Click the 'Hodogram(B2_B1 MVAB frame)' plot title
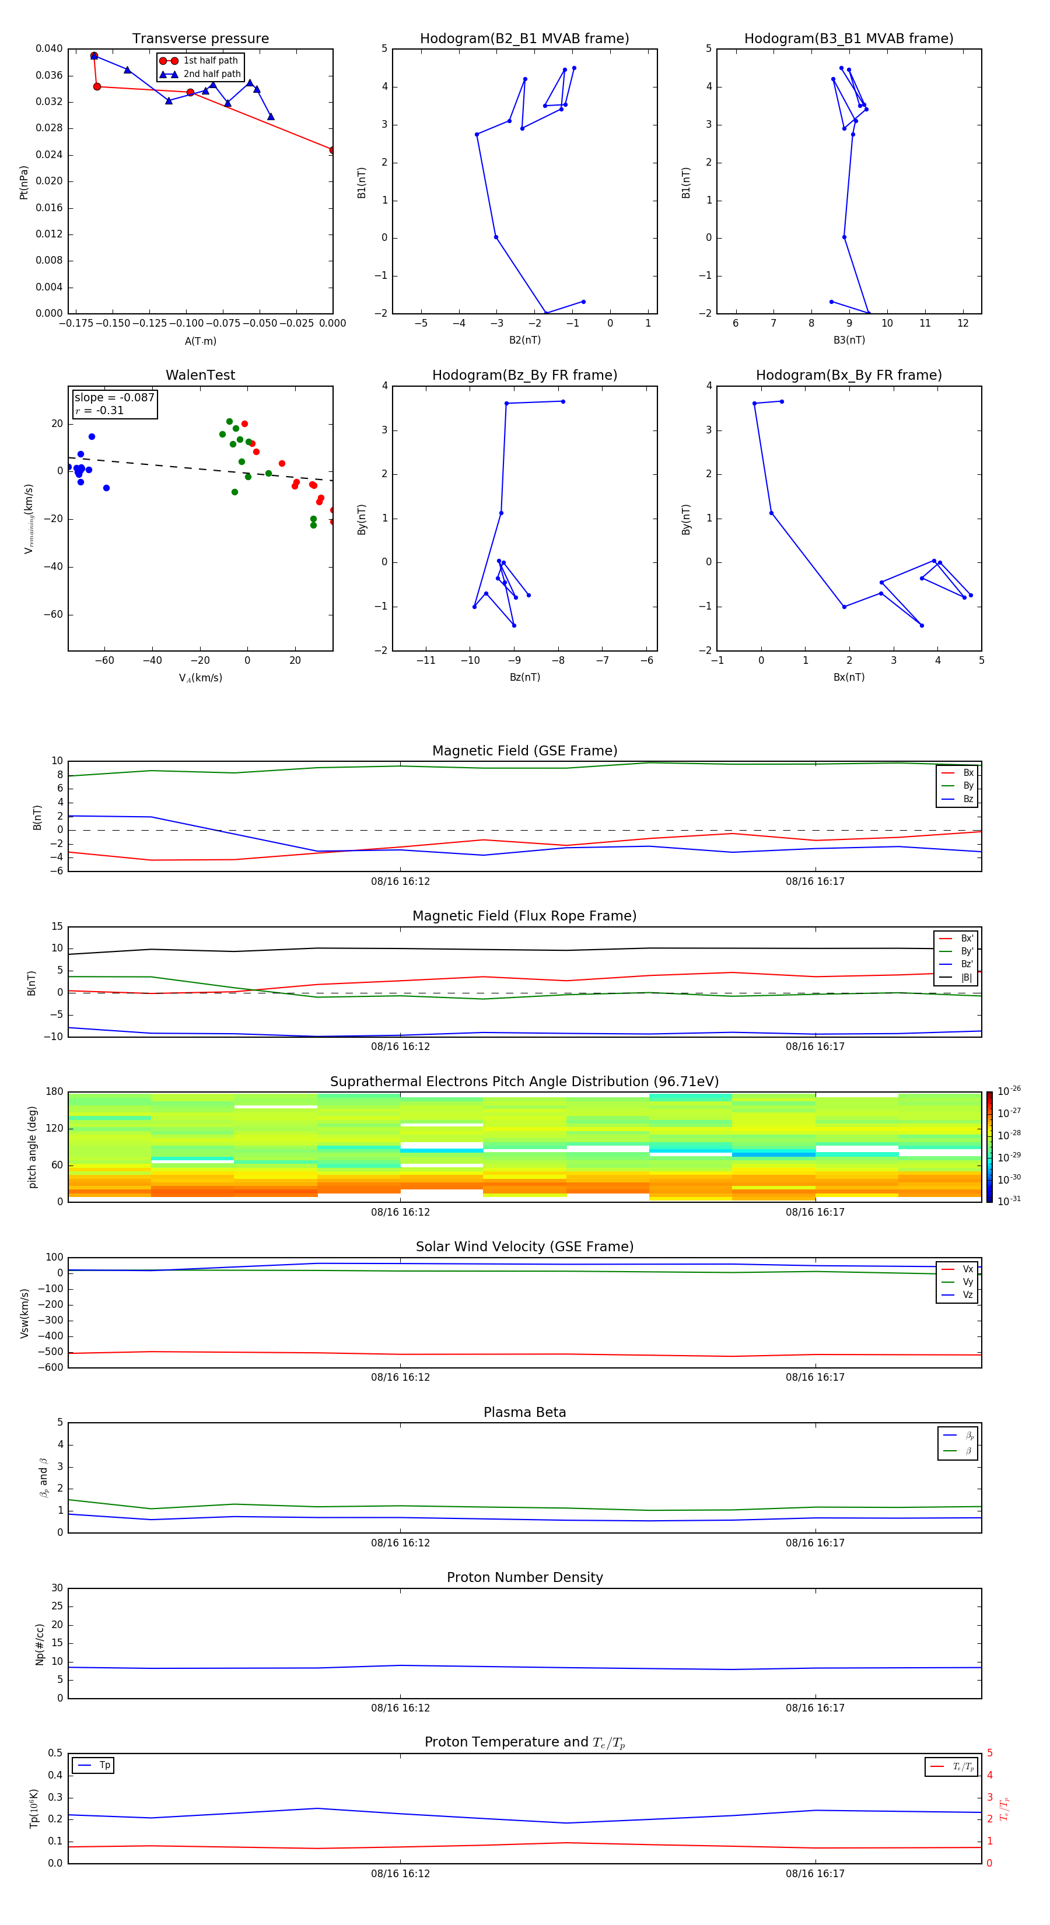This screenshot has height=1925, width=1050. (x=524, y=39)
